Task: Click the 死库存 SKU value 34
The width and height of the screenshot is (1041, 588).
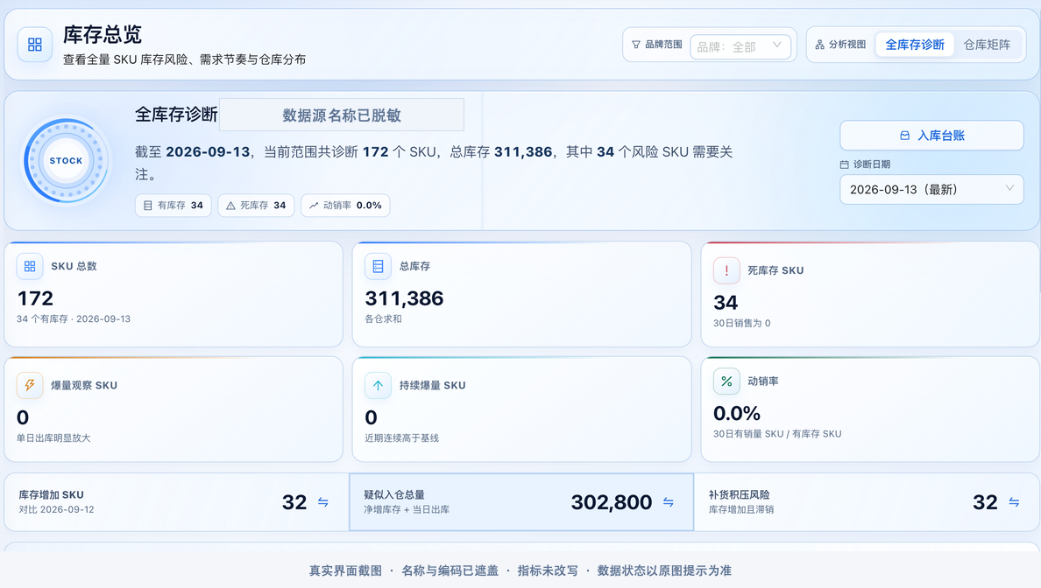Action: click(x=726, y=303)
